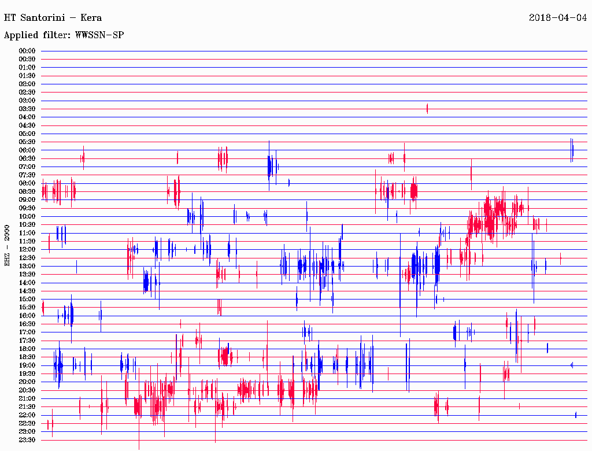Select the 07:00 time label
The image size is (592, 451).
click(x=27, y=167)
